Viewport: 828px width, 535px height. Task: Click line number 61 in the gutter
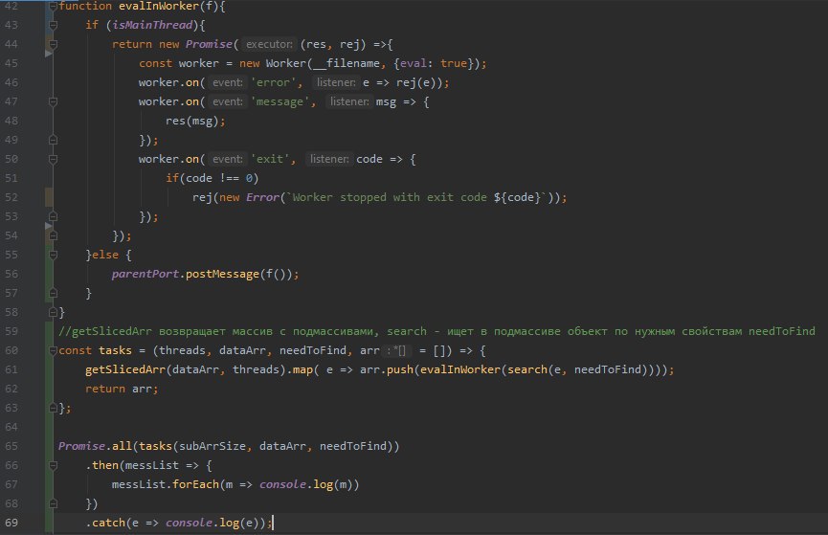[x=11, y=369]
